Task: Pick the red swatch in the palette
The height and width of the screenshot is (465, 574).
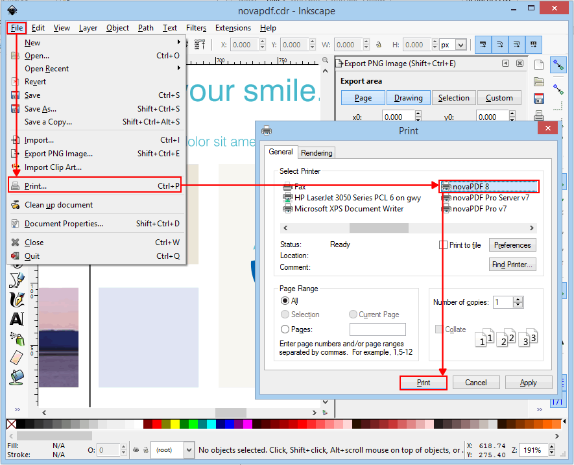Action: coord(157,424)
